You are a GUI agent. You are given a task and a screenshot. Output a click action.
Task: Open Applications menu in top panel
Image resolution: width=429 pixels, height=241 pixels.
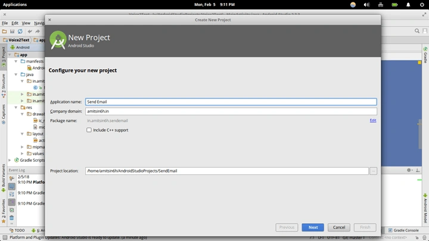15,5
